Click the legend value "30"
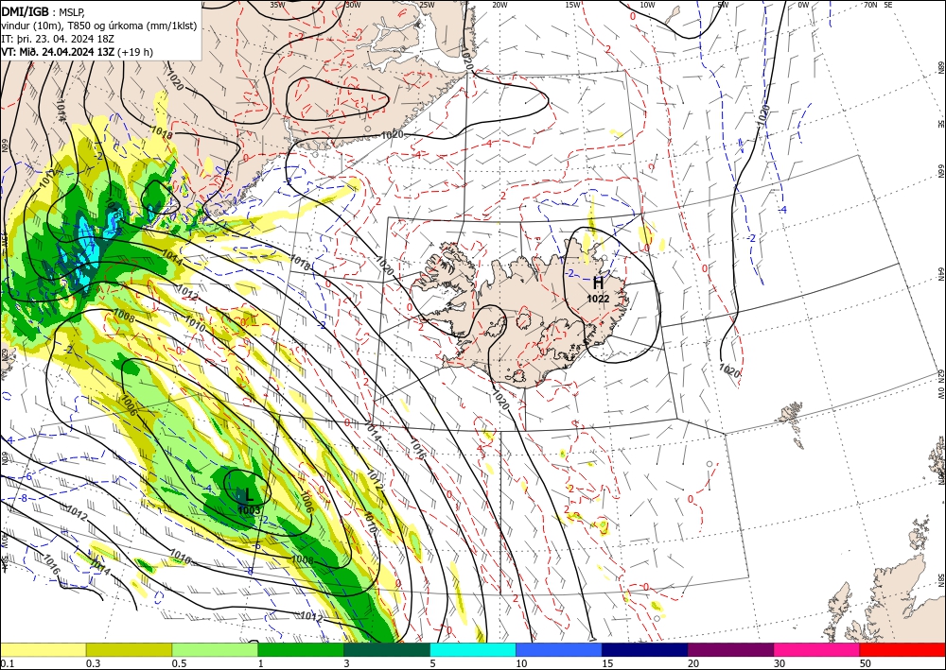946x670 pixels. pyautogui.click(x=780, y=663)
